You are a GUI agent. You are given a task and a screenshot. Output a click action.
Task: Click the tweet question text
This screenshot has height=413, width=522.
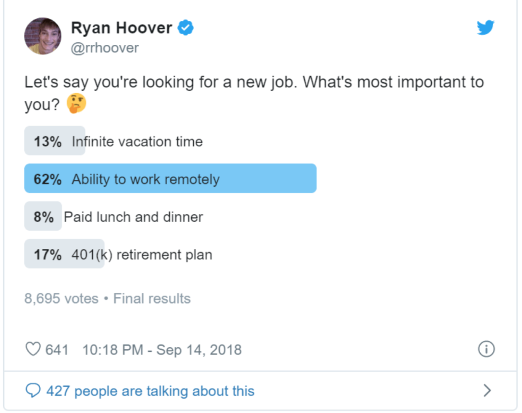coord(254,93)
